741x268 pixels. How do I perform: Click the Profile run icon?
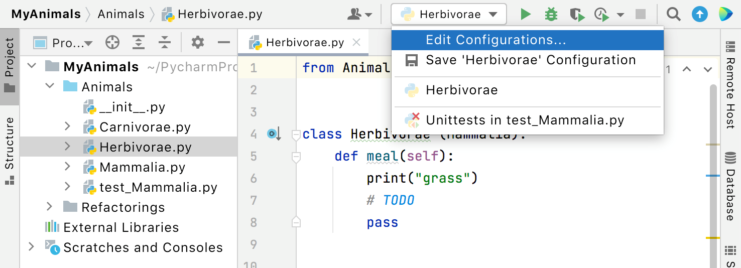coord(602,14)
